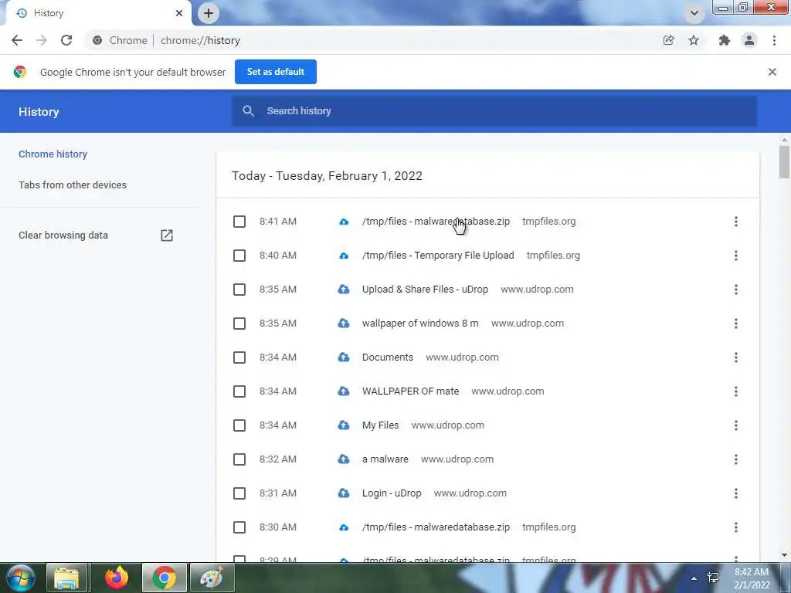Click the Set as default button
Image resolution: width=791 pixels, height=593 pixels.
[x=276, y=72]
